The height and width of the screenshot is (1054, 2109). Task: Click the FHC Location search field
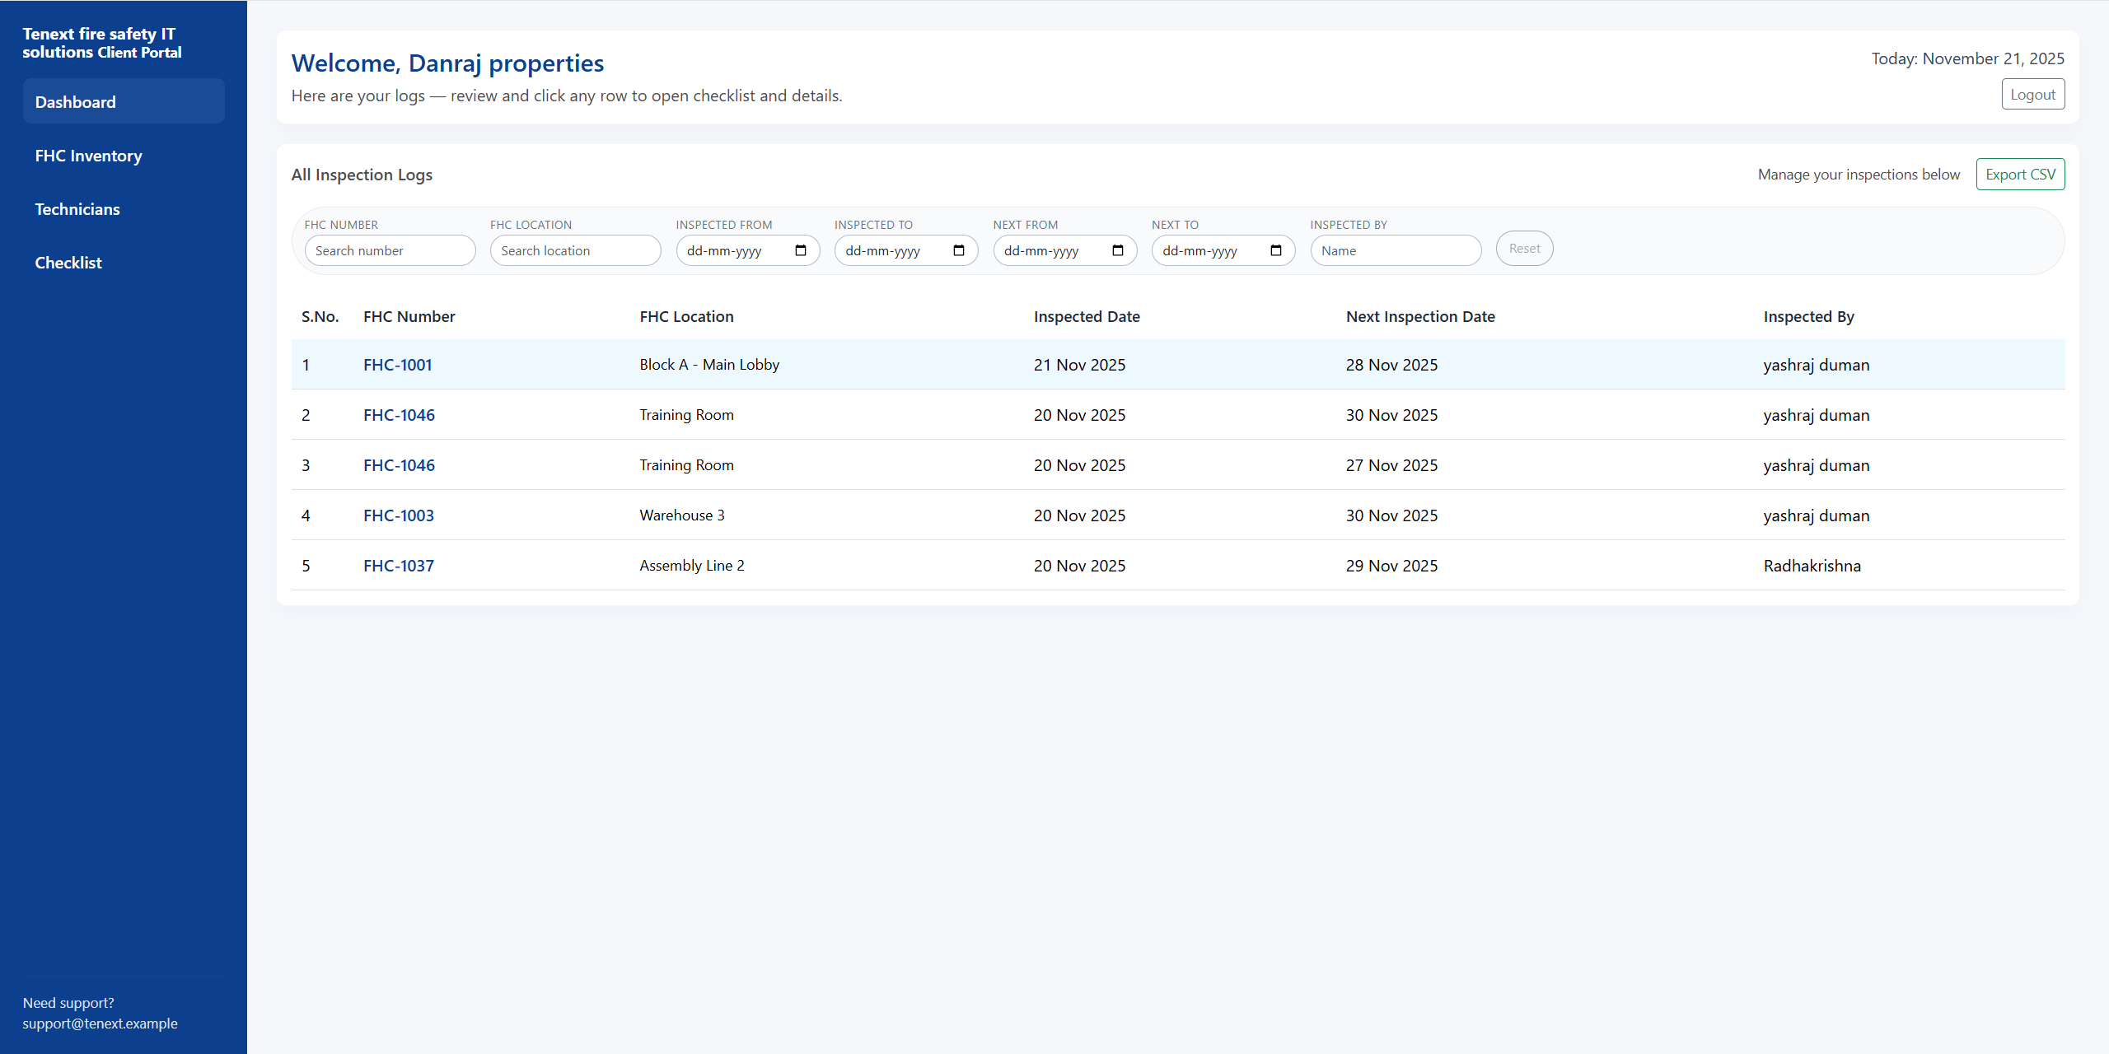[x=575, y=250]
